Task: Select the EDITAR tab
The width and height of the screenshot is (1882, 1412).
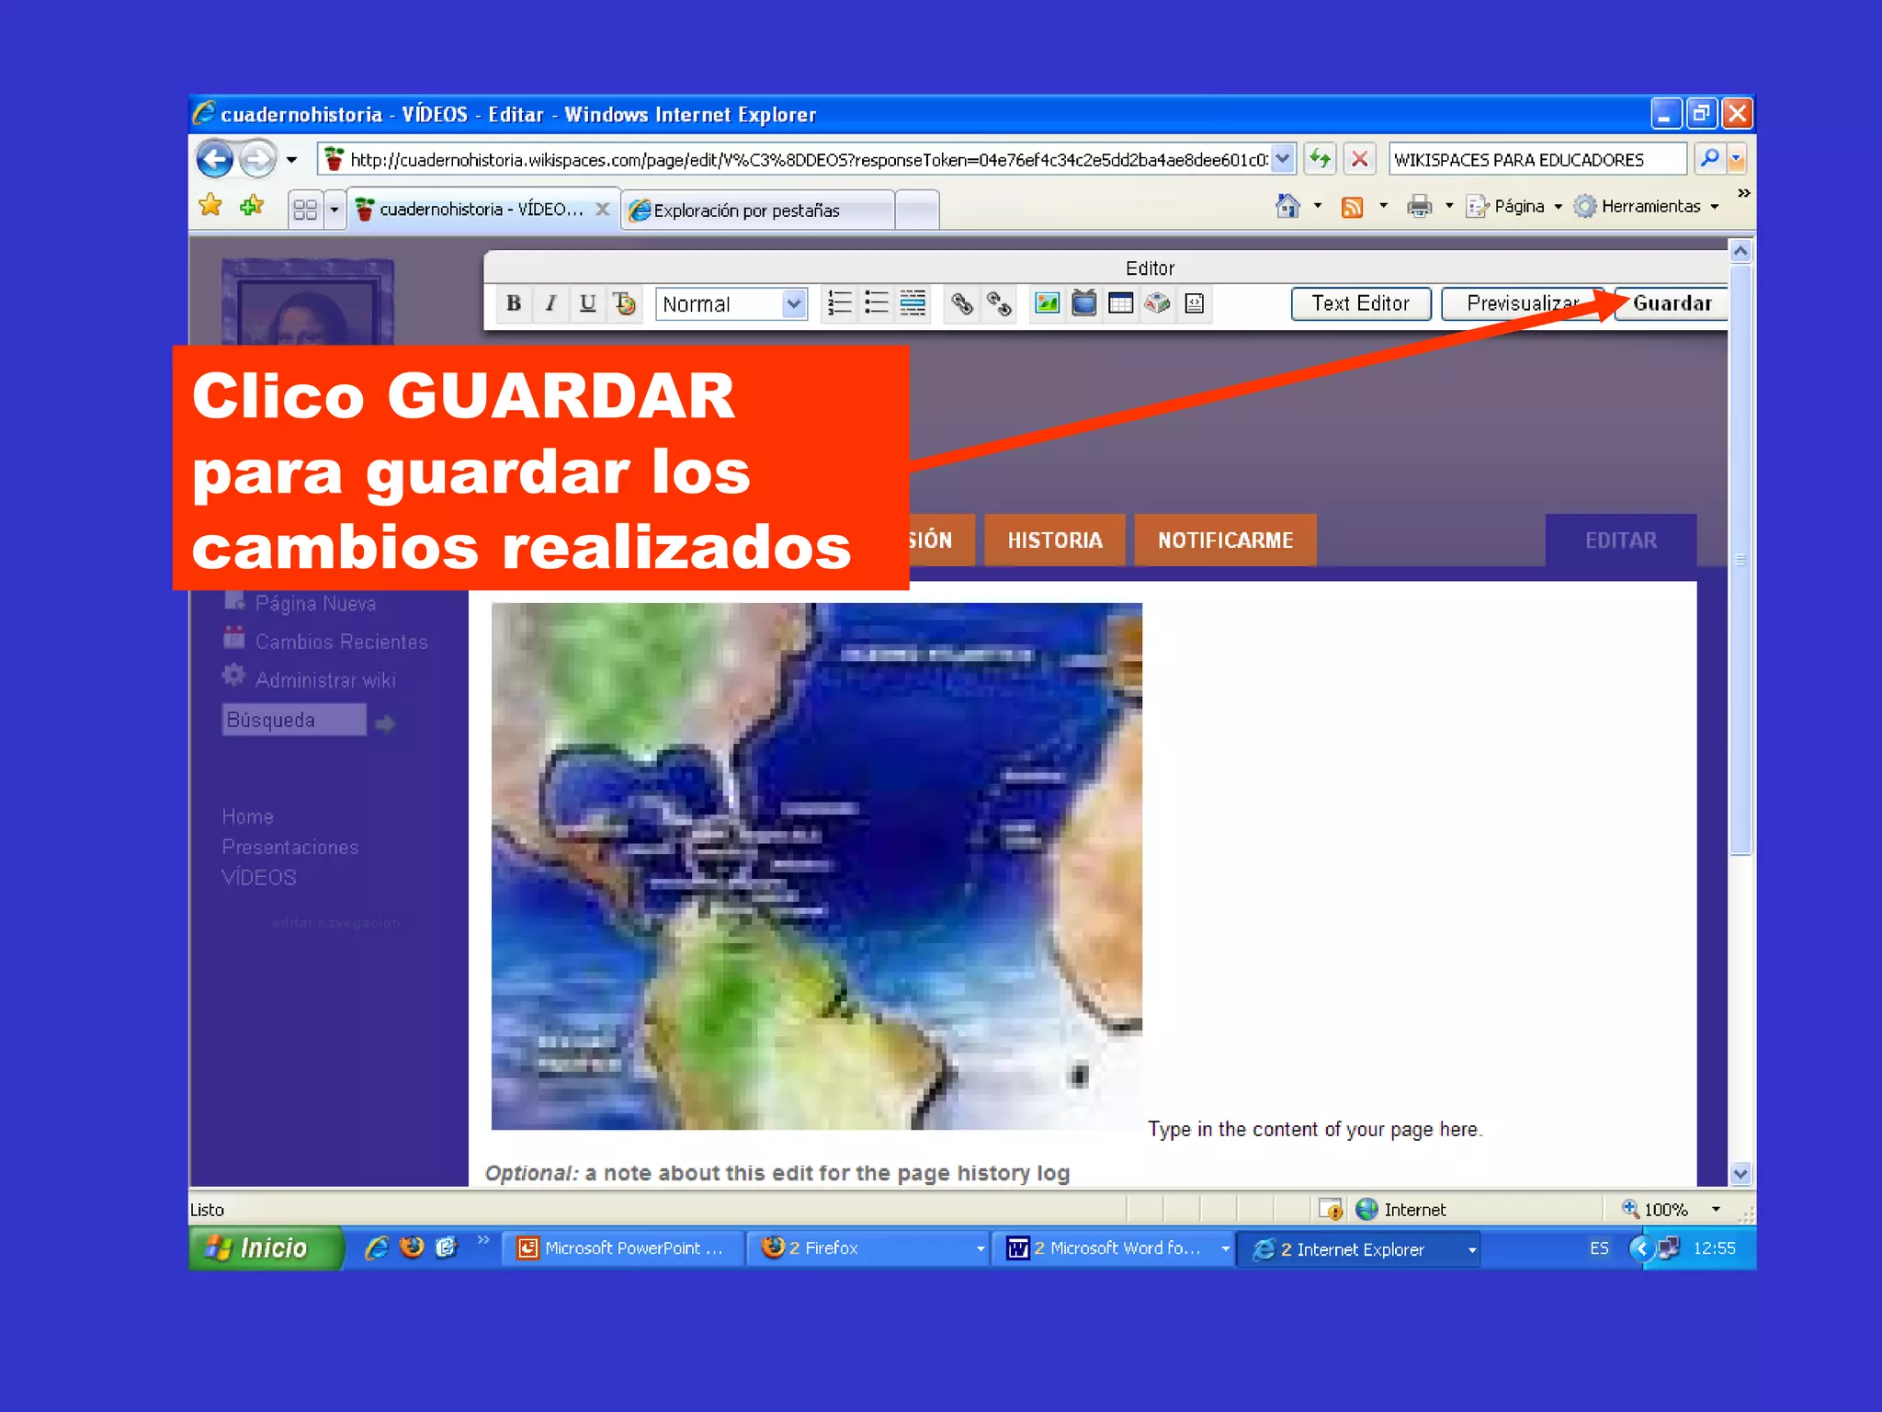Action: (x=1621, y=541)
